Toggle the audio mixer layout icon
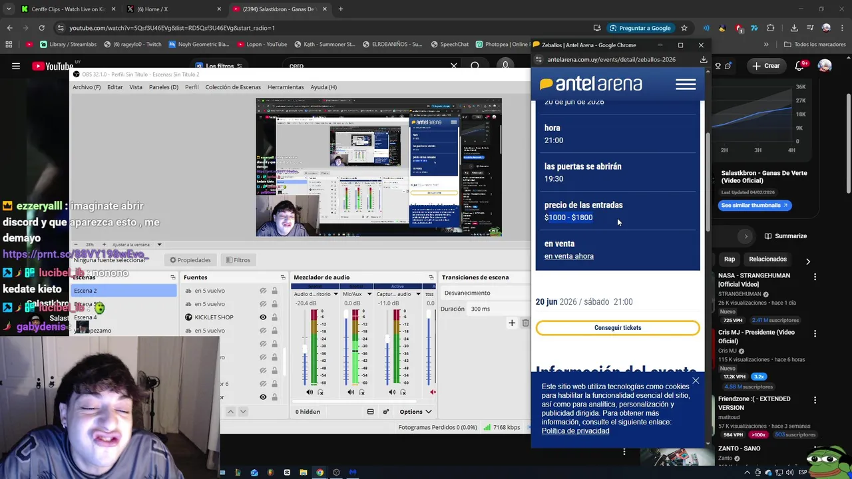852x479 pixels. click(370, 412)
